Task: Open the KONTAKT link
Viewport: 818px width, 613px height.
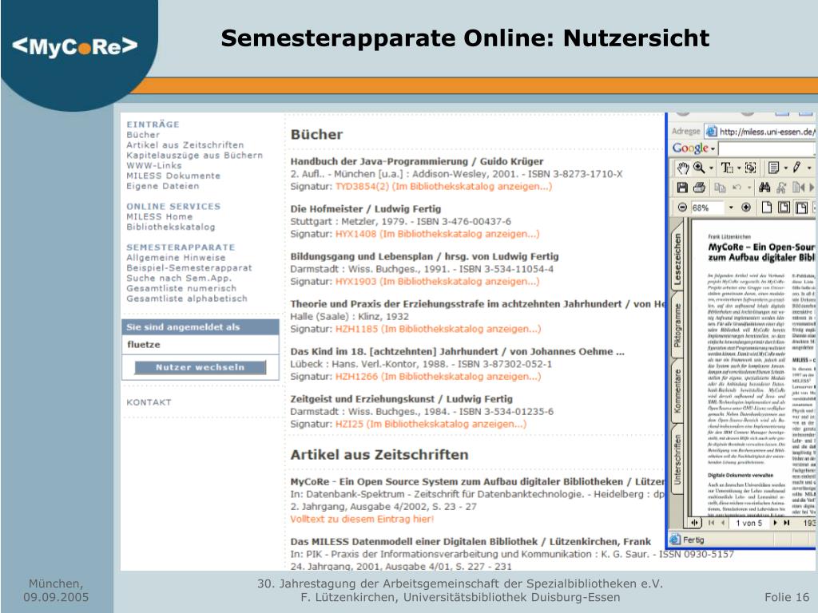Action: tap(149, 402)
